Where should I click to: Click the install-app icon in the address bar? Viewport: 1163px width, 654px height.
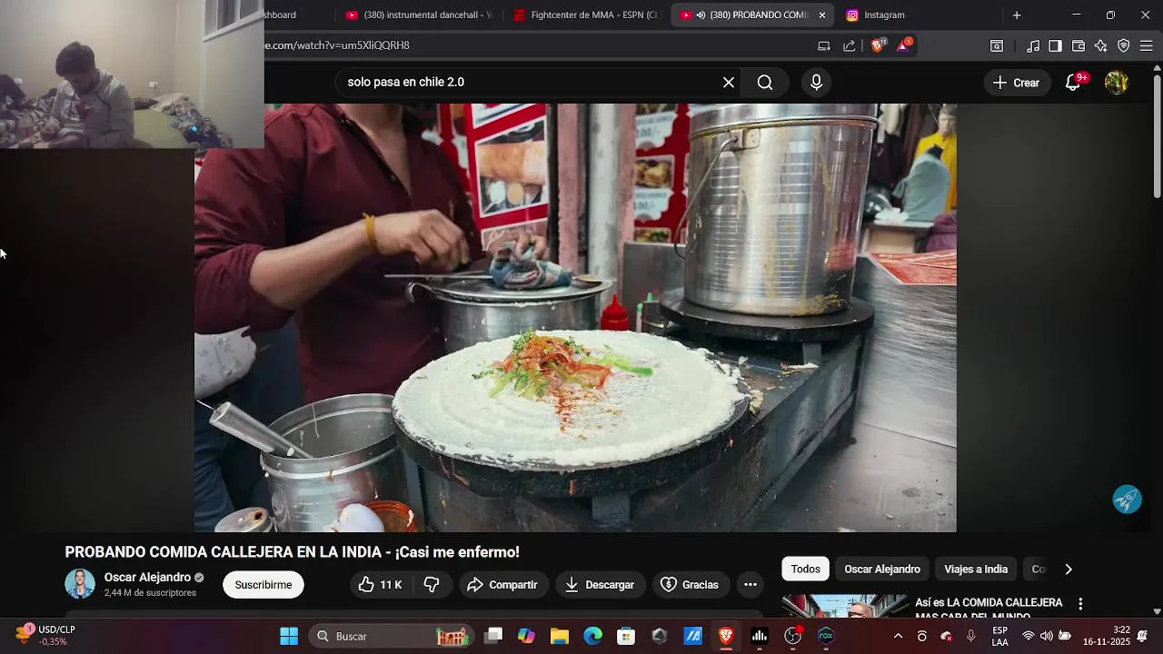point(824,45)
